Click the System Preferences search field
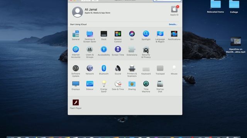The height and width of the screenshot is (138, 247). [x=167, y=0]
